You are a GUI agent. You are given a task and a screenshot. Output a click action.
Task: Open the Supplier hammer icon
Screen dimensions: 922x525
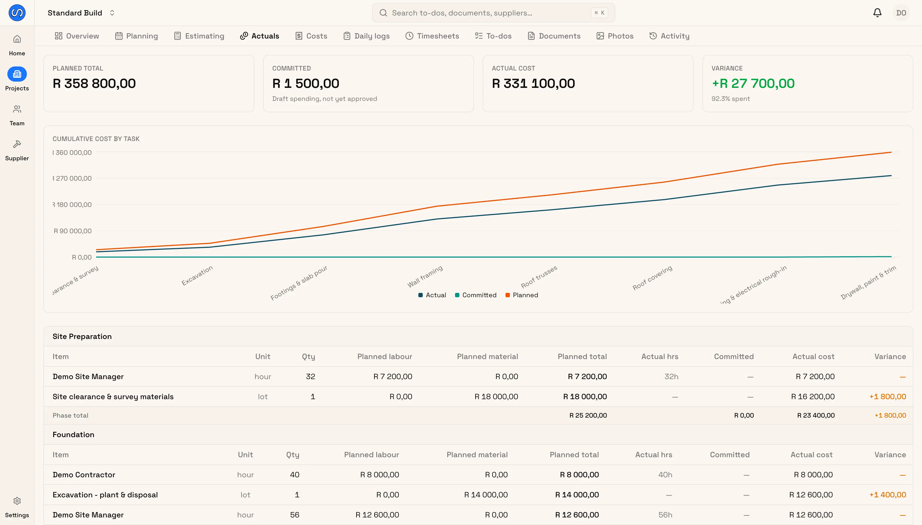click(x=17, y=144)
